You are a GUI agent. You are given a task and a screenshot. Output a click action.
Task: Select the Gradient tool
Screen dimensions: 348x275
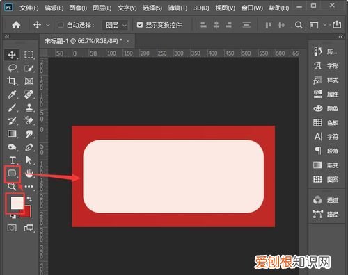12,134
